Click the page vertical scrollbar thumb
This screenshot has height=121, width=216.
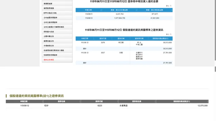(215, 30)
